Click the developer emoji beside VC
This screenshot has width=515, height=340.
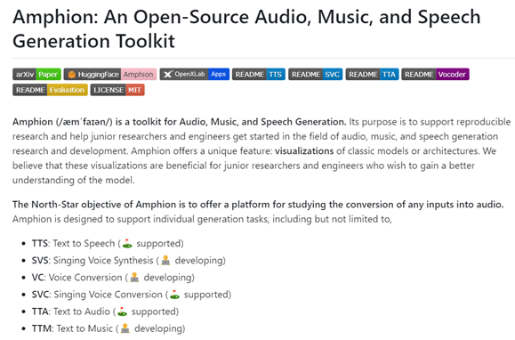[x=134, y=278]
